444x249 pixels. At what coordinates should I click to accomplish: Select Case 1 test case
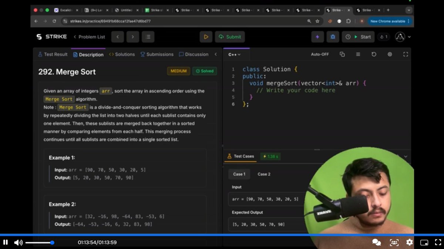pyautogui.click(x=239, y=174)
